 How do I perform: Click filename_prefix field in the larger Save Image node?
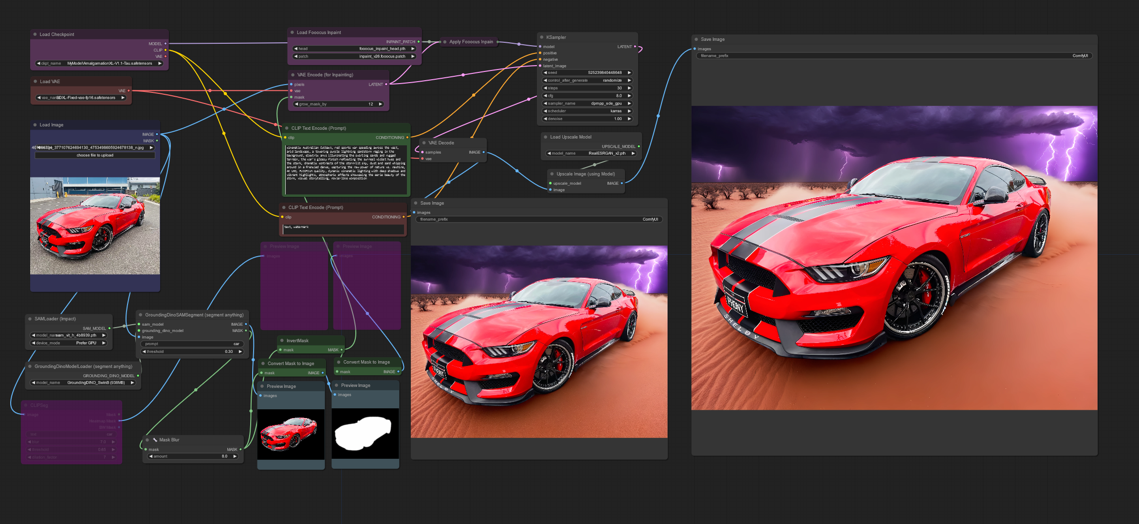coord(894,56)
